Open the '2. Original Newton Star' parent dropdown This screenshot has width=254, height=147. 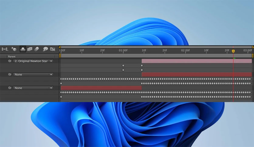pos(33,61)
